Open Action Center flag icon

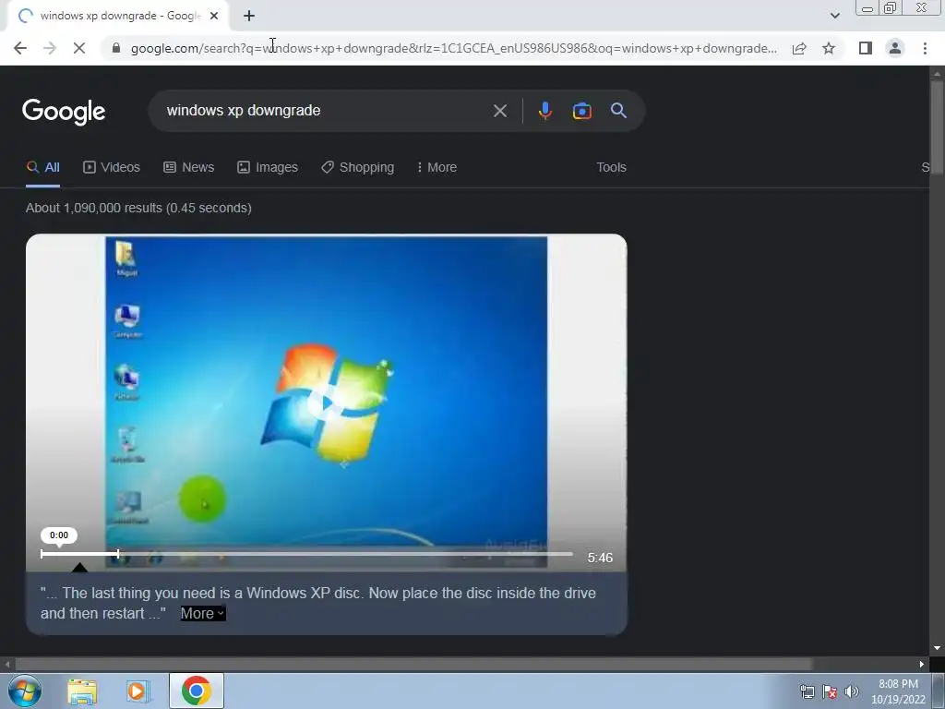(830, 692)
